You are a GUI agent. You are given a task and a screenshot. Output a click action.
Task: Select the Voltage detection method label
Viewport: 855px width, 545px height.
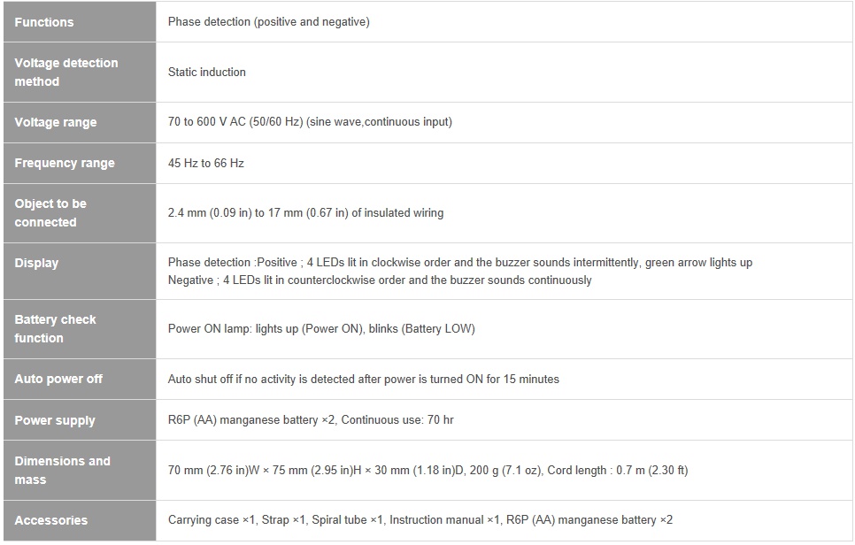tap(80, 72)
